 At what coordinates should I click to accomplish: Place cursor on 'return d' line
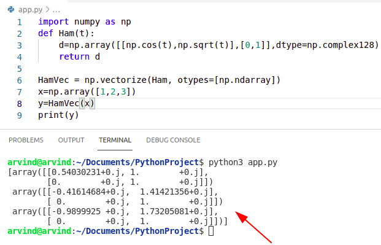pyautogui.click(x=80, y=56)
